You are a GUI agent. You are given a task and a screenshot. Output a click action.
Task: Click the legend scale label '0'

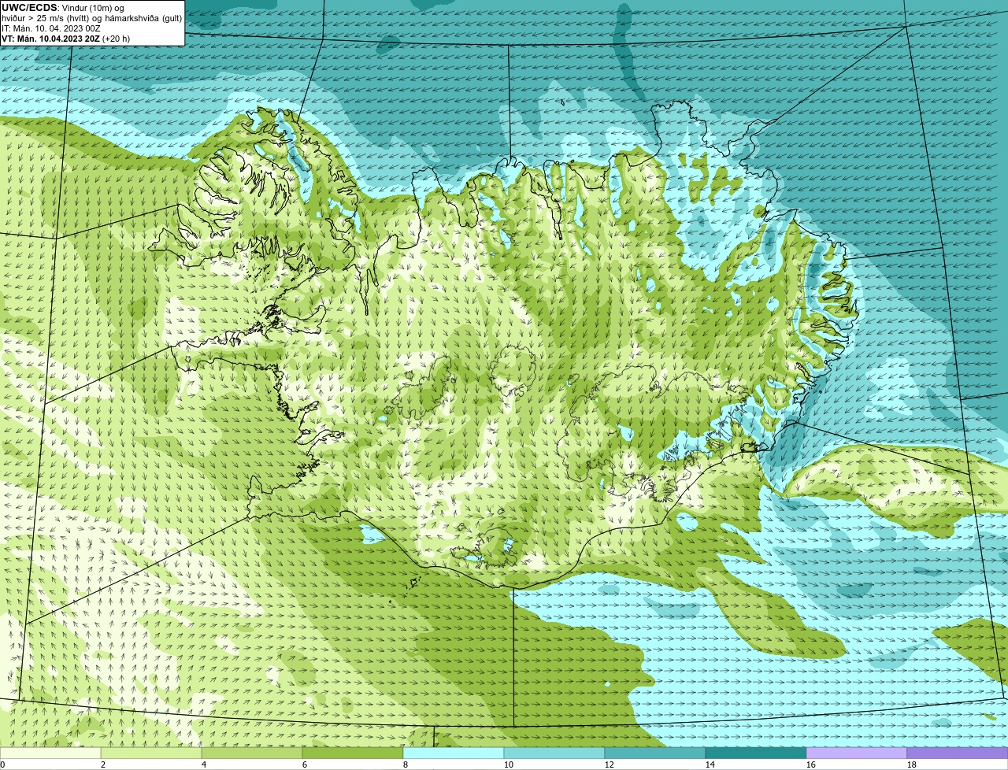[2, 764]
